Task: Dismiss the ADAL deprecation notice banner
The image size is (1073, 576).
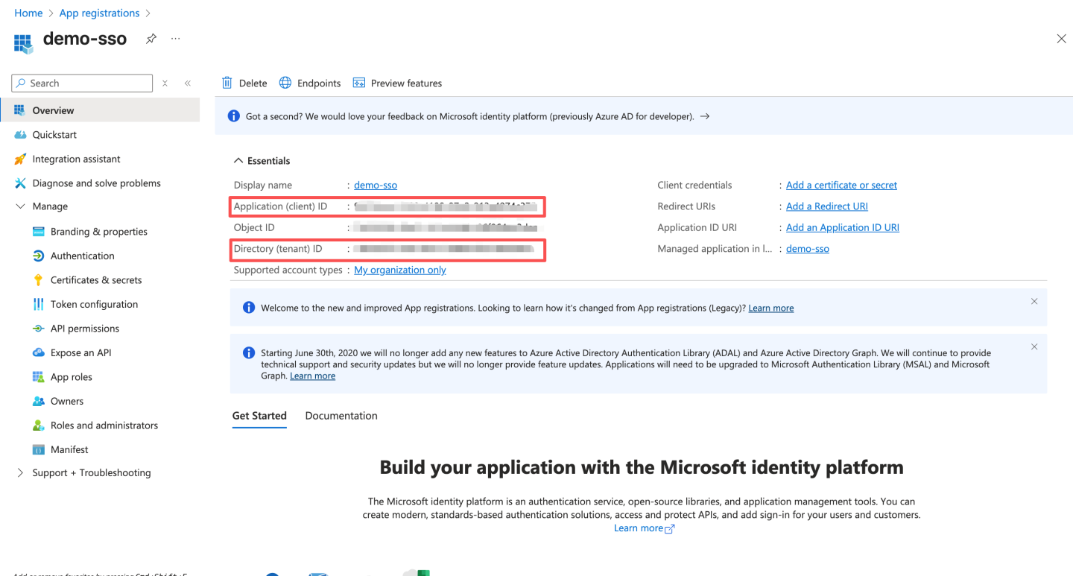Action: 1034,346
